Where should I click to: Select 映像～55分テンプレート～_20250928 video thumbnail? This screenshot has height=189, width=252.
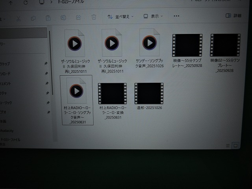pos(187,45)
